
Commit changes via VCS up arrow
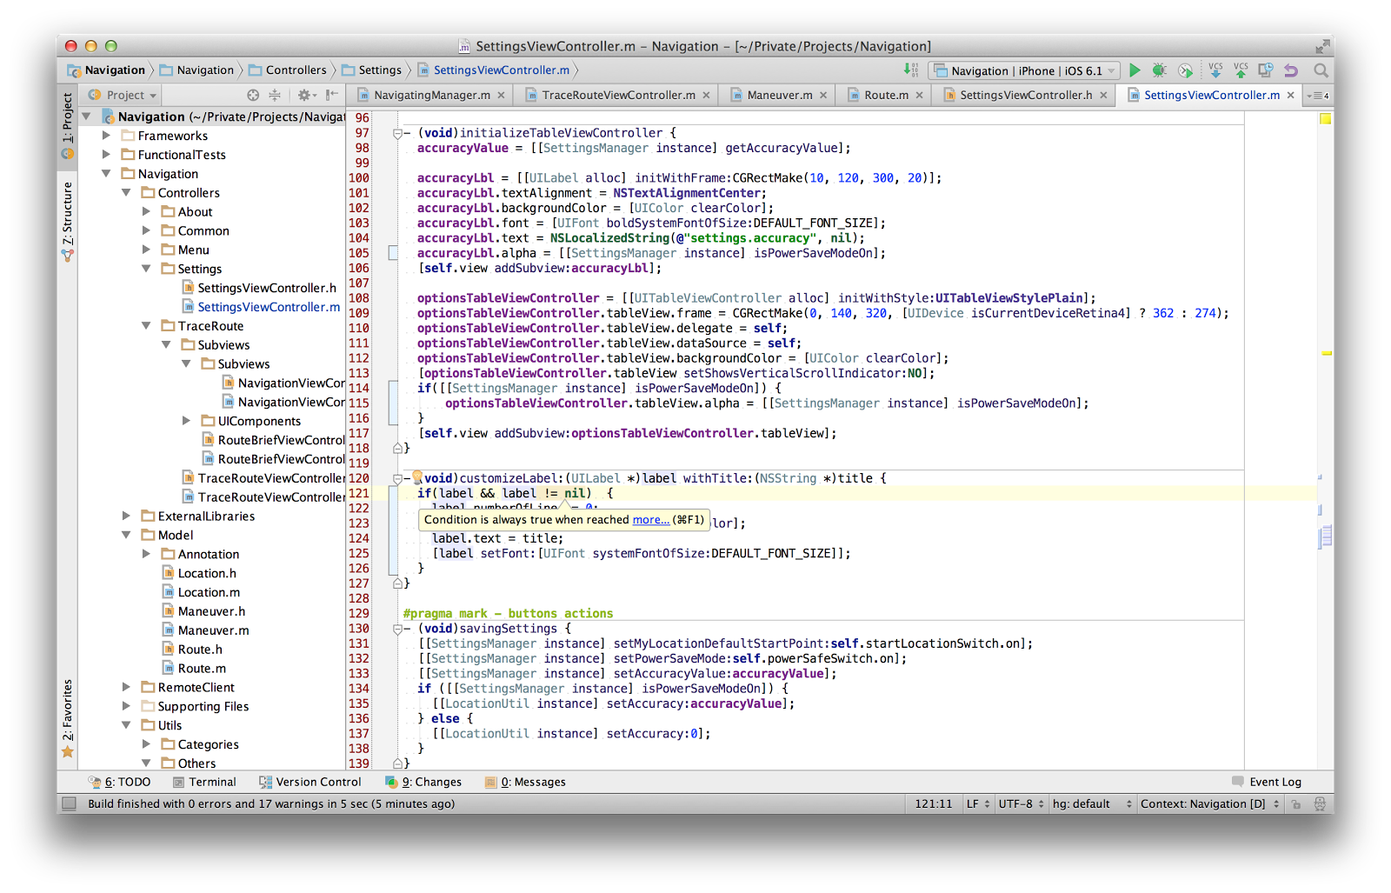click(x=1241, y=70)
